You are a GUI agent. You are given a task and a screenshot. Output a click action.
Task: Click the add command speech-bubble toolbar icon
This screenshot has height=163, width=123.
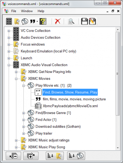[25, 21]
